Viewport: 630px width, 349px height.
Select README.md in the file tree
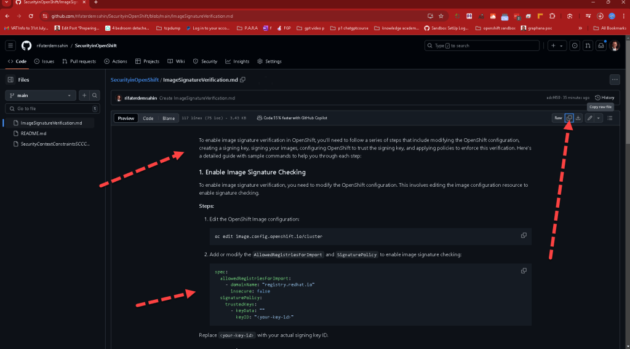[x=33, y=133]
